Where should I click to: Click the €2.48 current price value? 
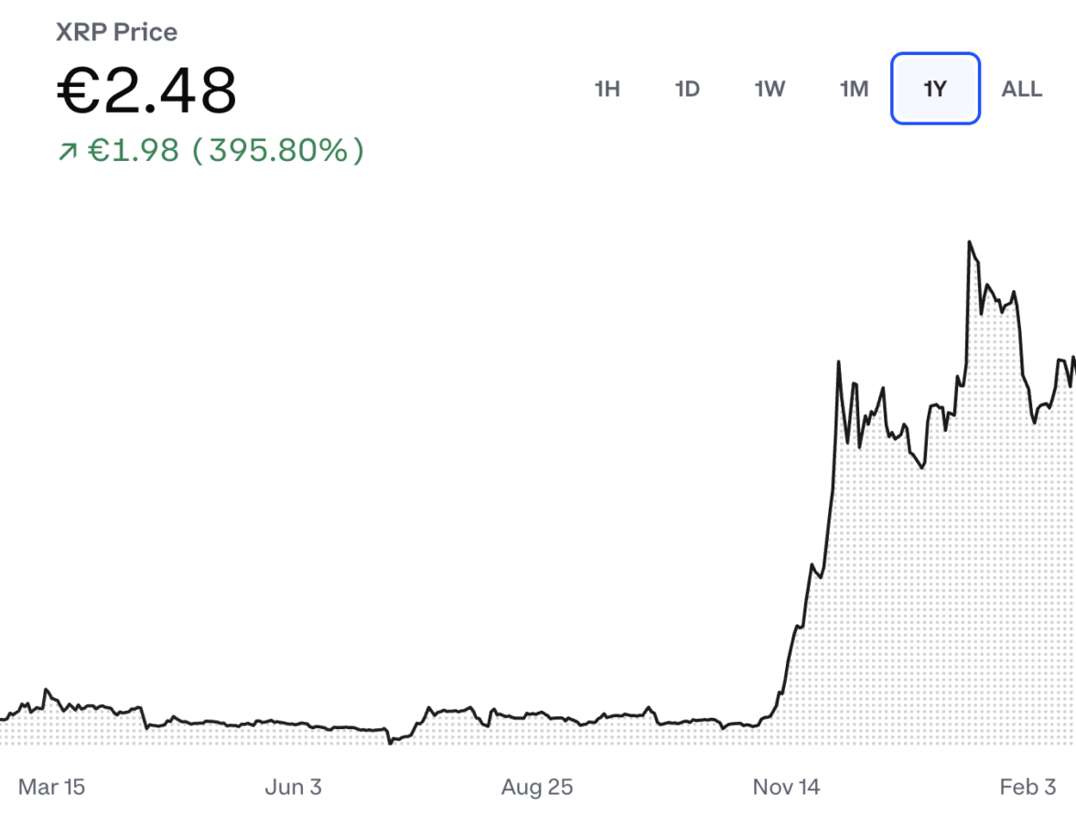146,91
